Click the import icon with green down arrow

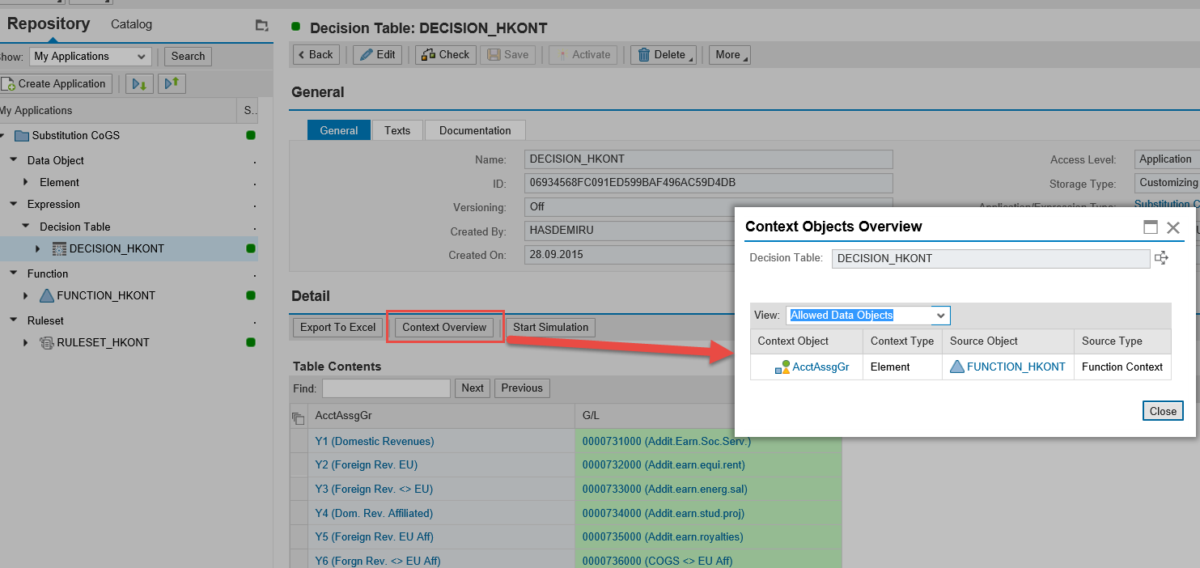(x=139, y=83)
